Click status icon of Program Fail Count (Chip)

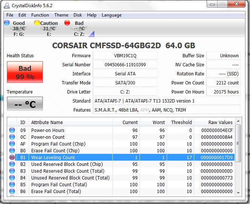point(12,144)
